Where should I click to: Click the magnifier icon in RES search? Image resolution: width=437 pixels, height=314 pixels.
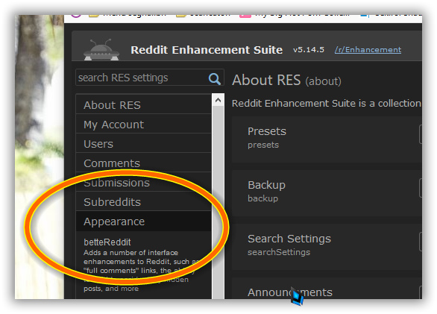(x=214, y=79)
